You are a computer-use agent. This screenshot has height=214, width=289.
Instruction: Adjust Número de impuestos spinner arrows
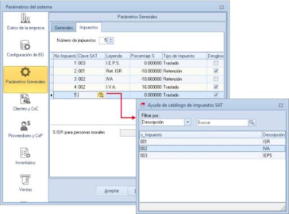coord(111,40)
